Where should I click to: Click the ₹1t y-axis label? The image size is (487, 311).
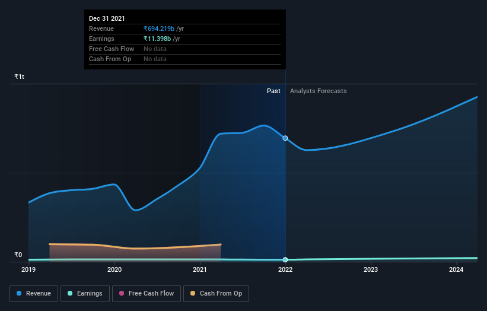pyautogui.click(x=20, y=77)
